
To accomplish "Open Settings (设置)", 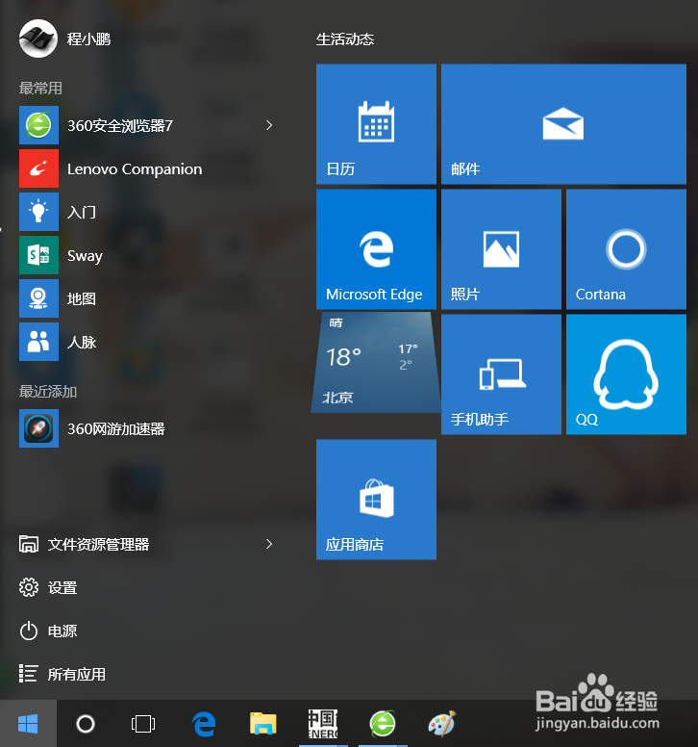I will coord(48,587).
